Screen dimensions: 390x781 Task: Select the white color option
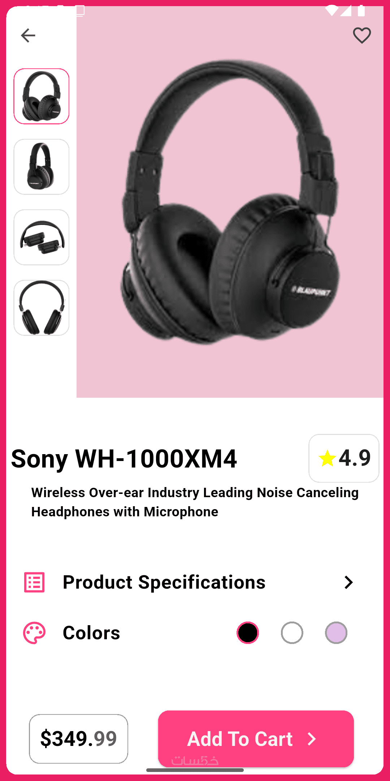tap(292, 633)
